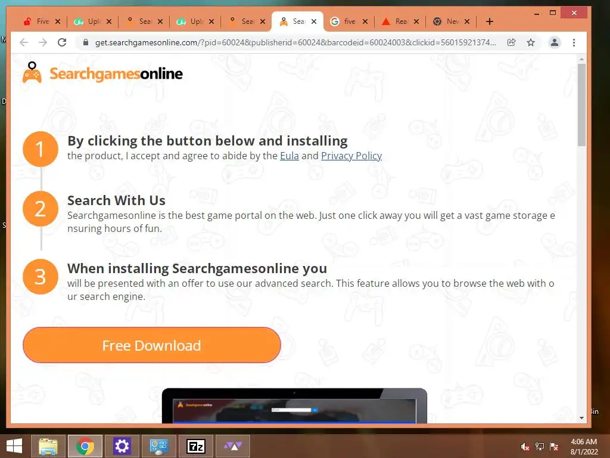Open the Chrome profile menu
Viewport: 610px width, 458px height.
click(555, 42)
